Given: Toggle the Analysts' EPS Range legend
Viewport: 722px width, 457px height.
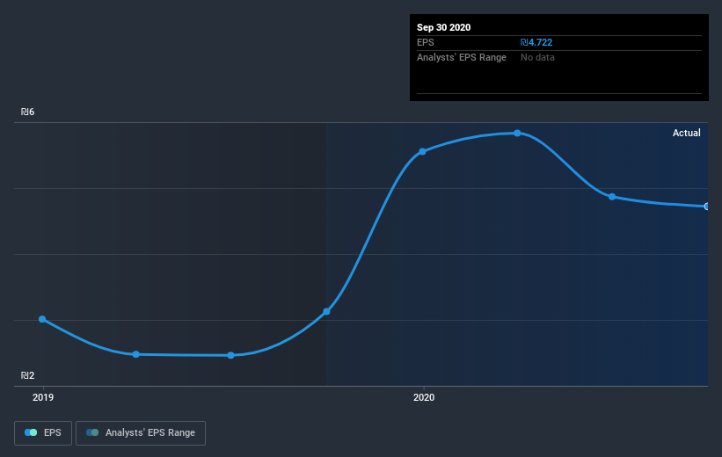Looking at the screenshot, I should tap(141, 433).
